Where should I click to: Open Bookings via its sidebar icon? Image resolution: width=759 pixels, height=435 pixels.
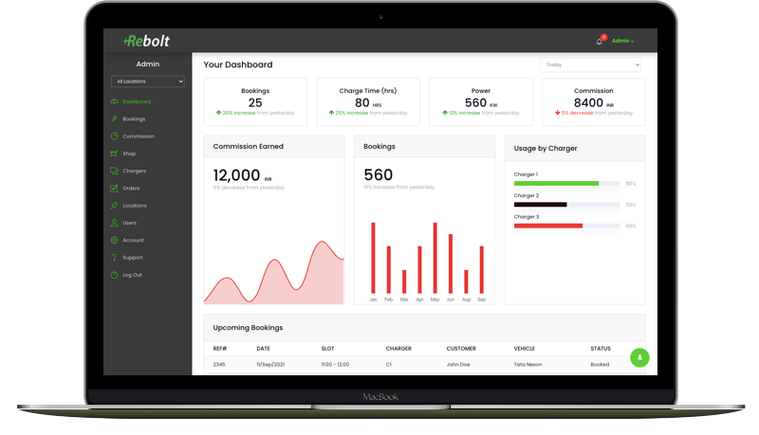pyautogui.click(x=114, y=119)
